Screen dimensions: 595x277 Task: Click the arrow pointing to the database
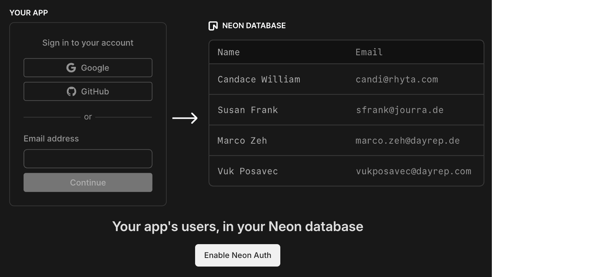point(185,118)
